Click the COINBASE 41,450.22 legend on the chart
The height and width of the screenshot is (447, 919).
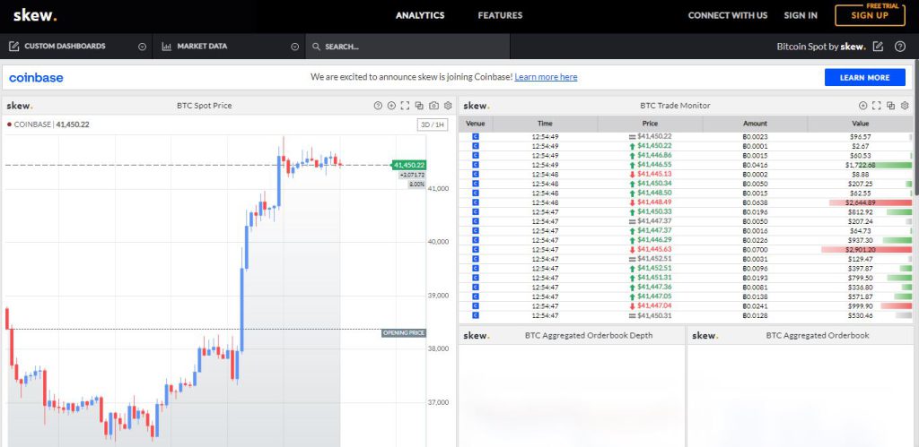point(48,124)
